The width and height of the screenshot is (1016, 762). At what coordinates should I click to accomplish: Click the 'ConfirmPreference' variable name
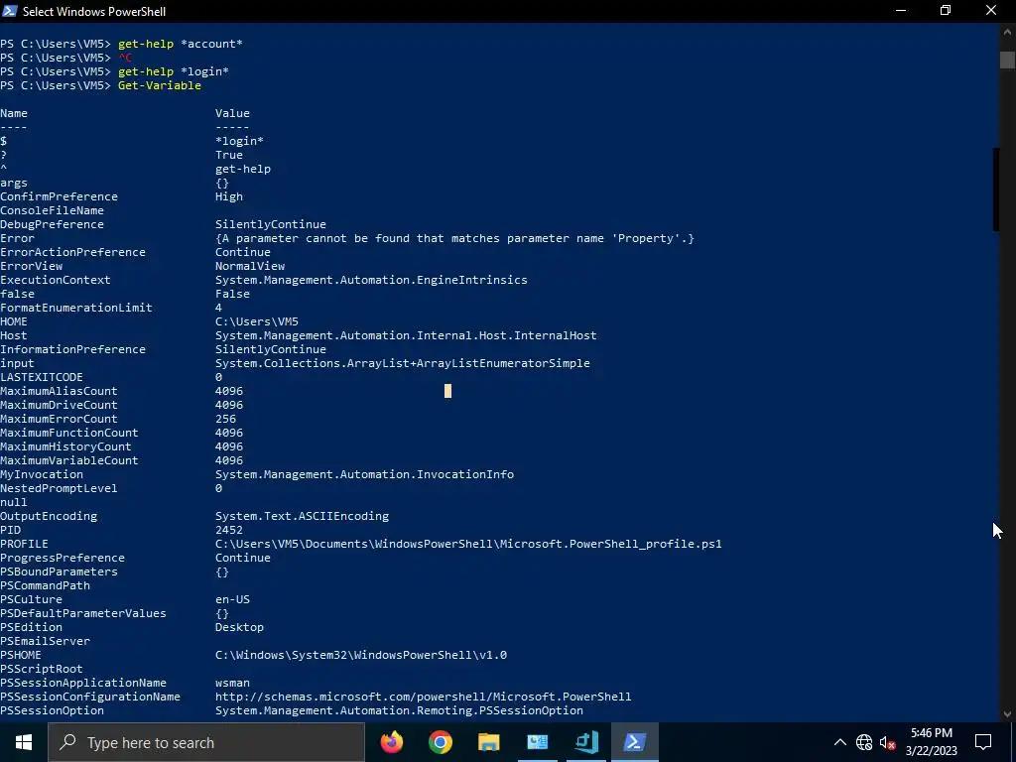tap(59, 196)
